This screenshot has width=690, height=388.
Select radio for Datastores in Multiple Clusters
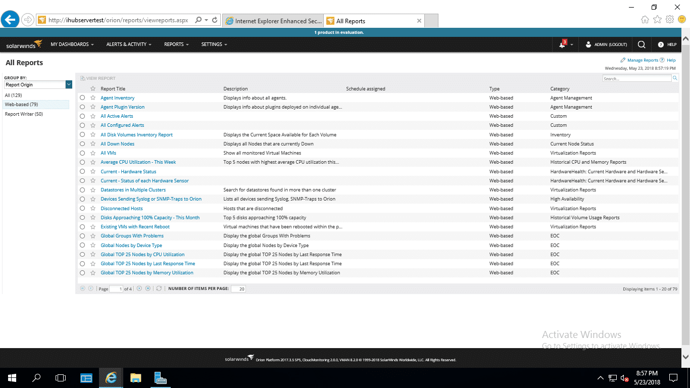point(82,190)
